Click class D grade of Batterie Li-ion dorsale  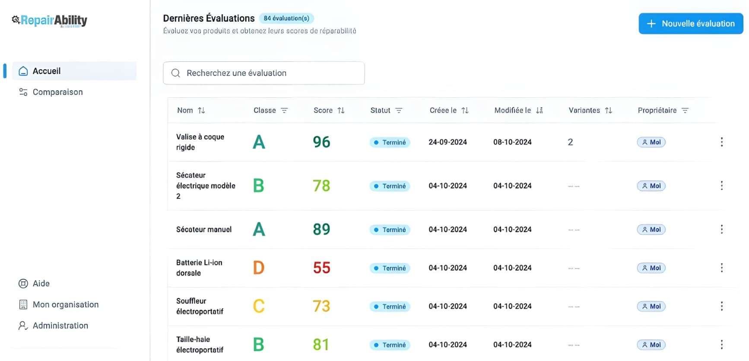click(258, 268)
